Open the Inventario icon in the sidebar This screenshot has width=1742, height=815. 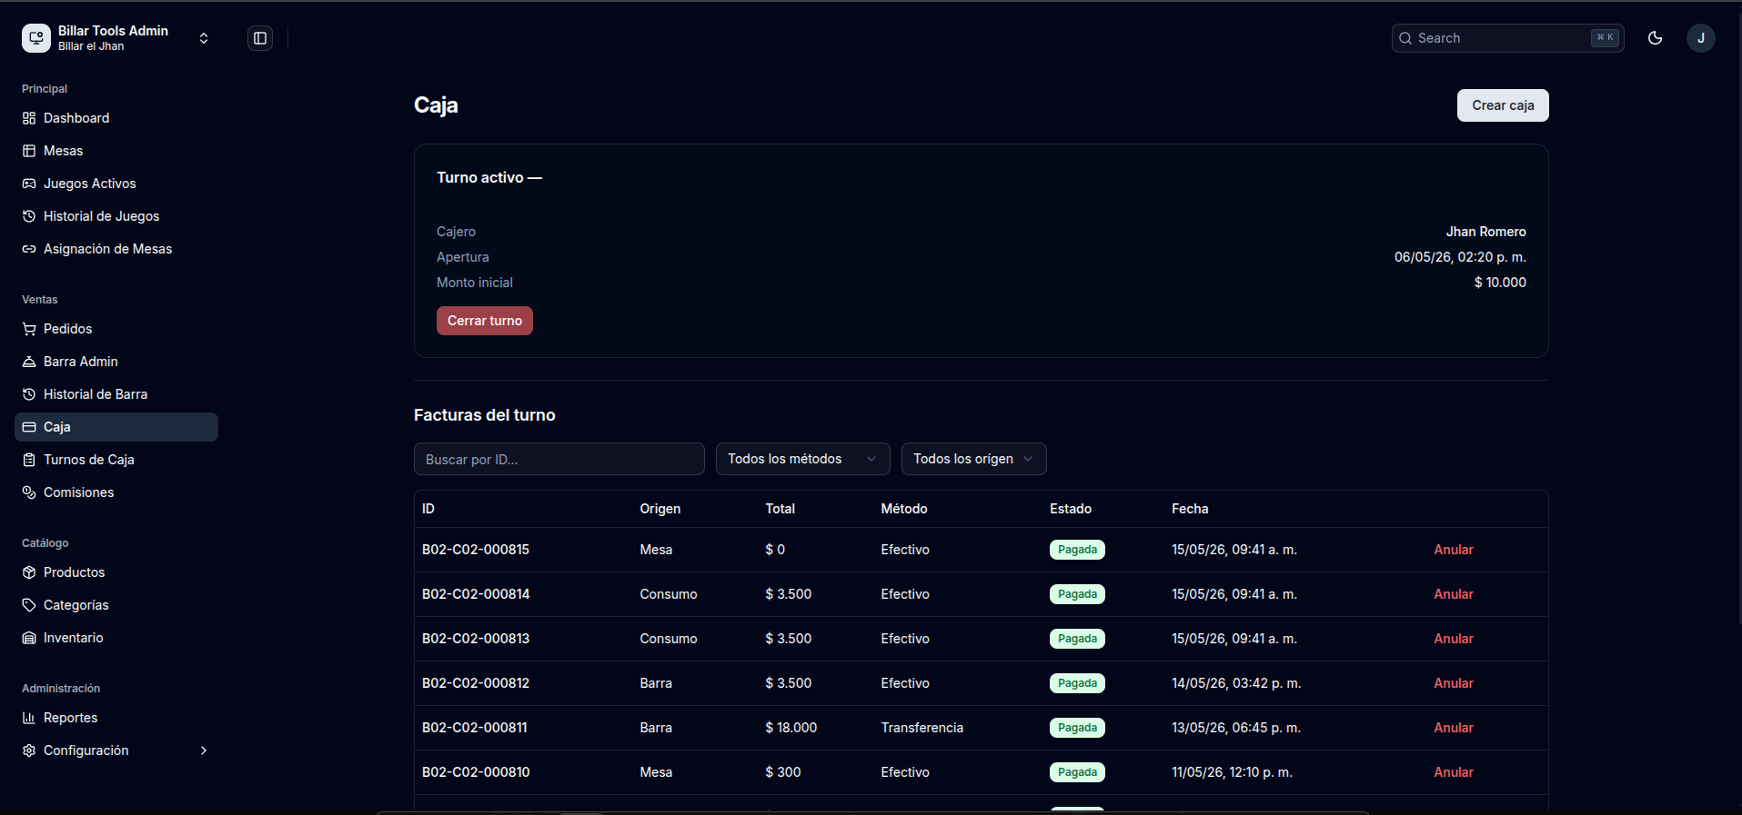29,638
